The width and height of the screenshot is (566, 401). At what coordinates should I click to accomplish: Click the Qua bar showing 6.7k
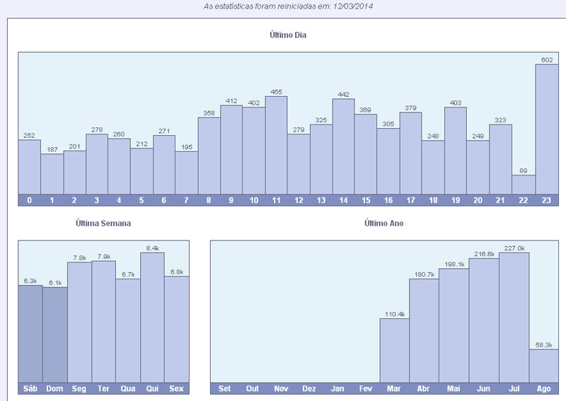click(x=128, y=330)
